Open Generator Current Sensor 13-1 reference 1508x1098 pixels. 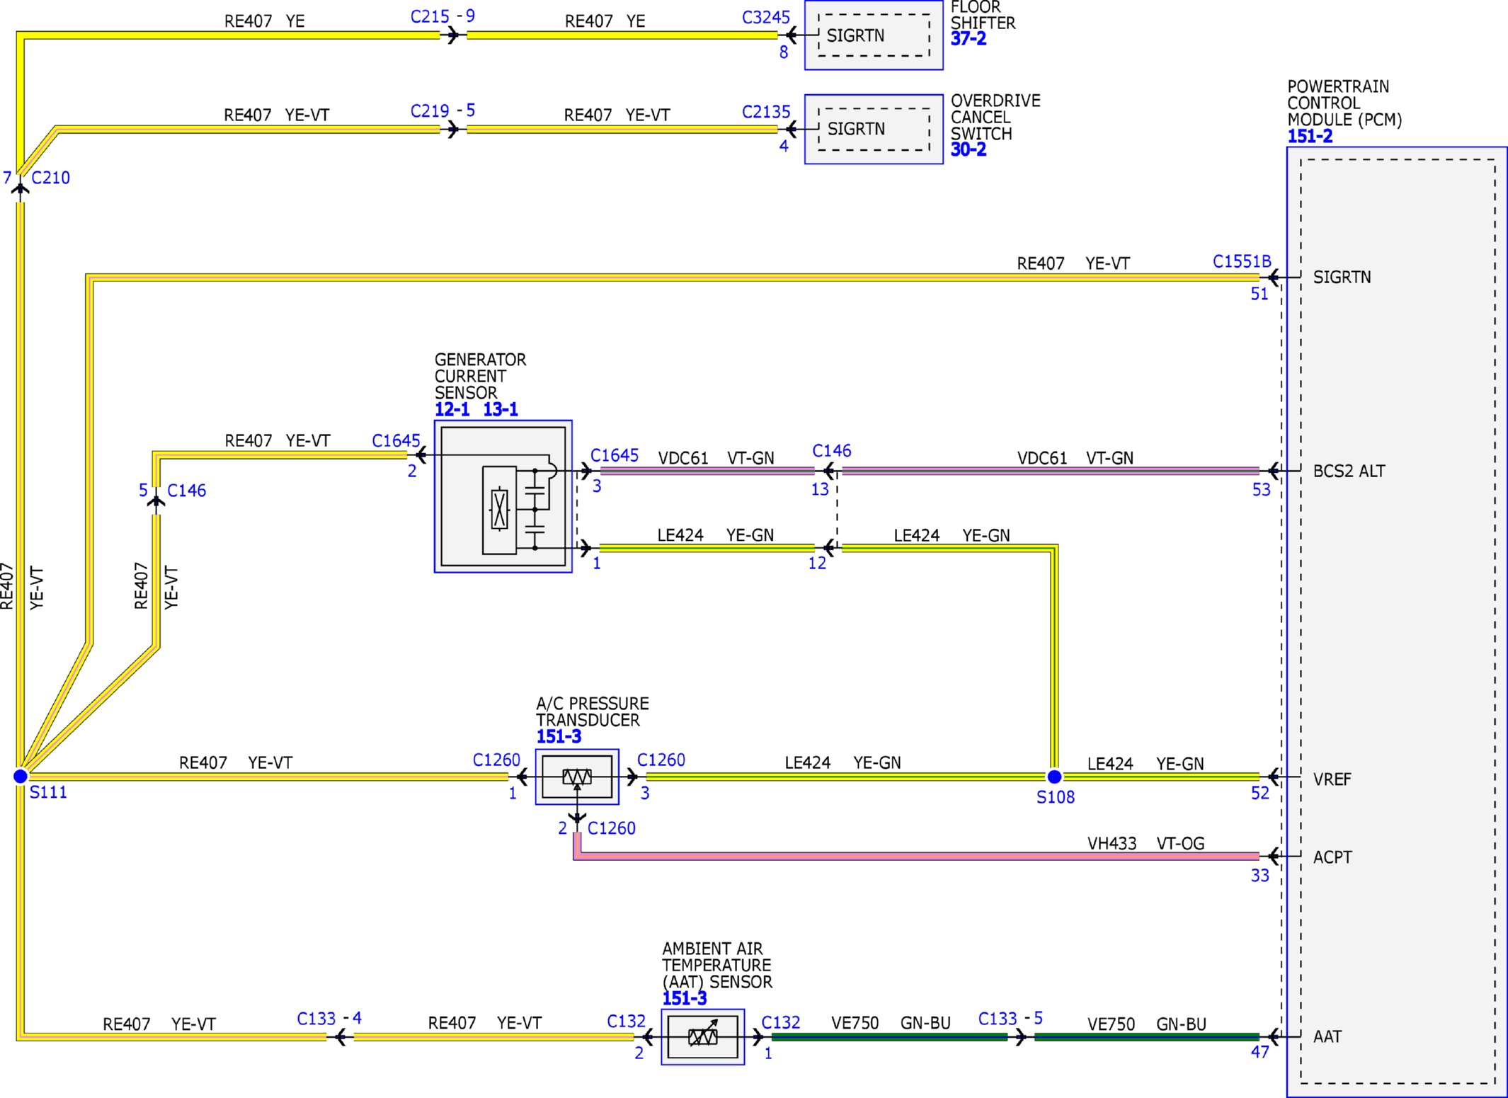point(500,409)
